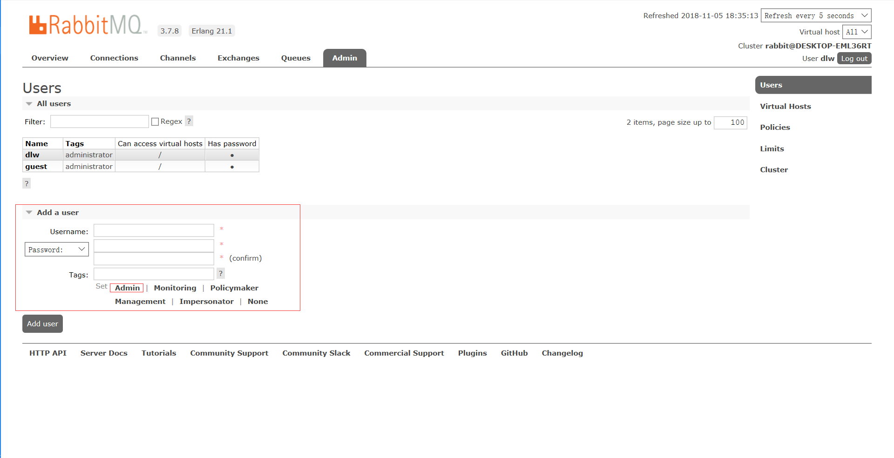The image size is (894, 458).
Task: Open Limits in the side menu
Action: [772, 148]
